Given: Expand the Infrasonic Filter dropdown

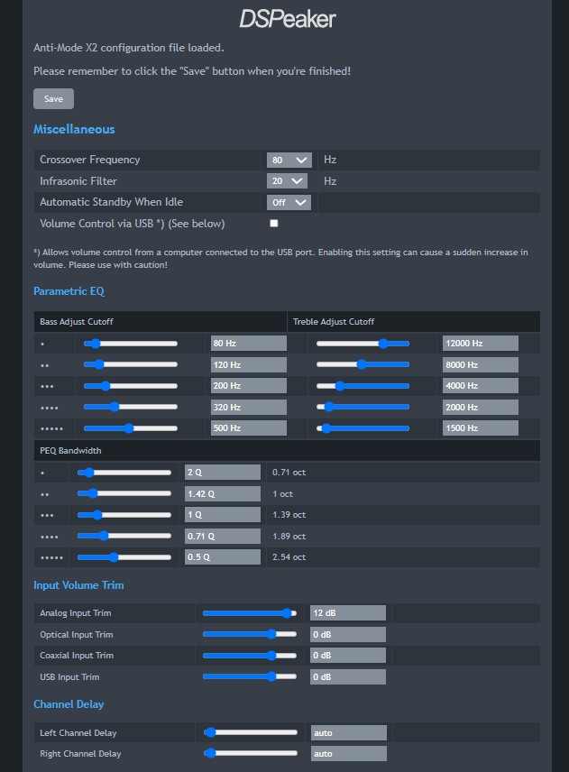Looking at the screenshot, I should (289, 181).
